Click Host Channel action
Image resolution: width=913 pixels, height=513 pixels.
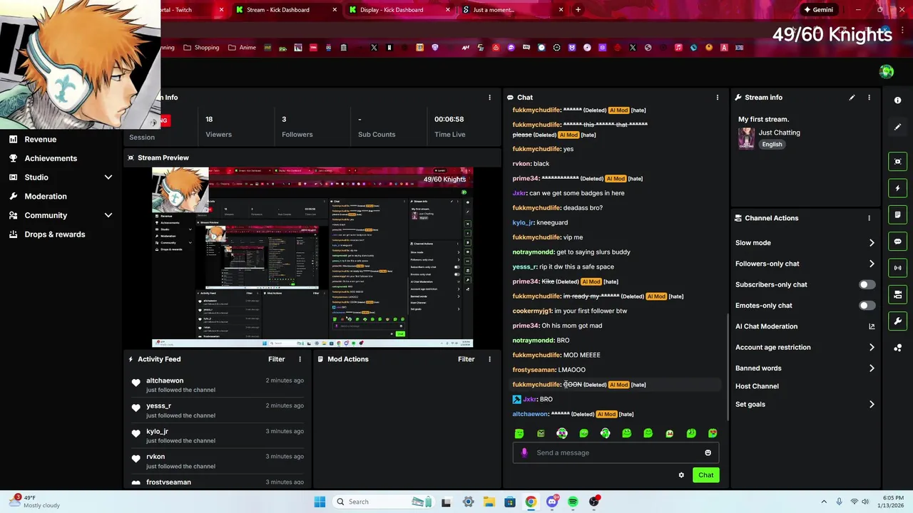[x=757, y=386]
